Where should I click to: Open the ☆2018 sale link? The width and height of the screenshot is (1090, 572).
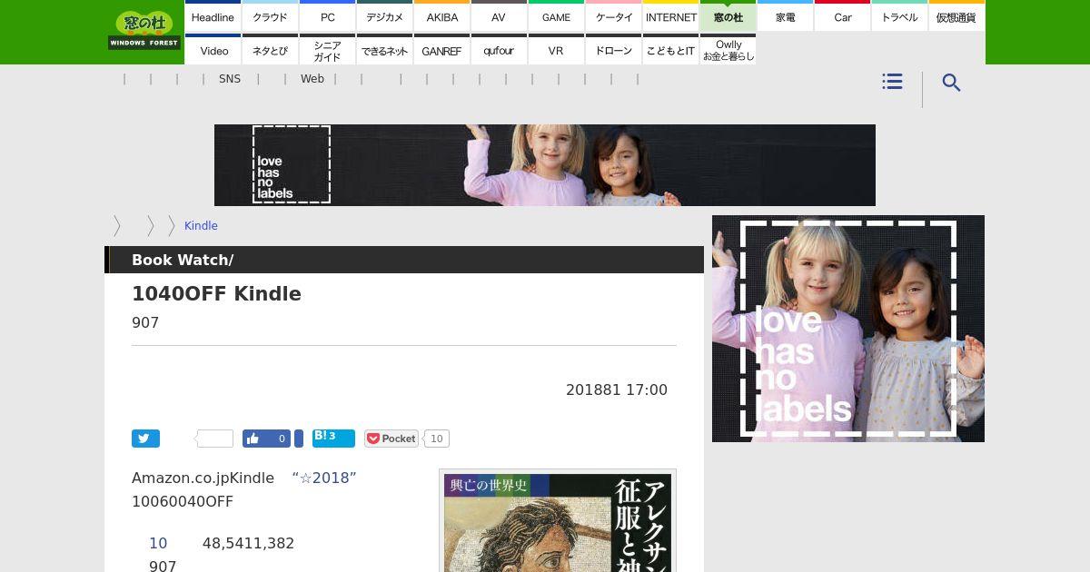click(324, 478)
